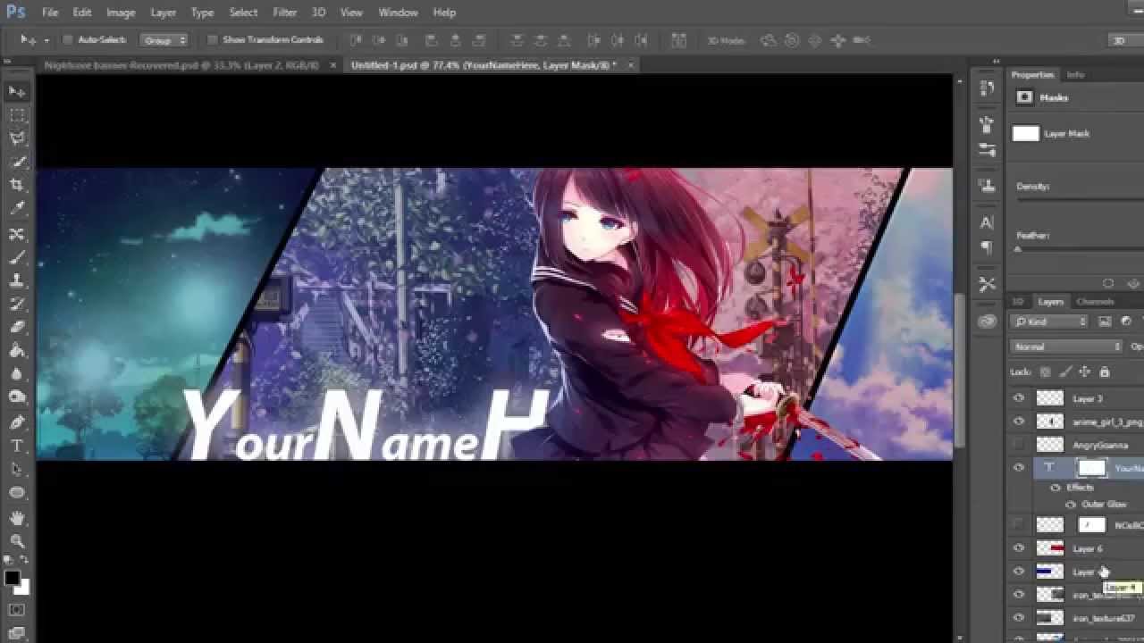Click the Density slider track

click(1080, 200)
